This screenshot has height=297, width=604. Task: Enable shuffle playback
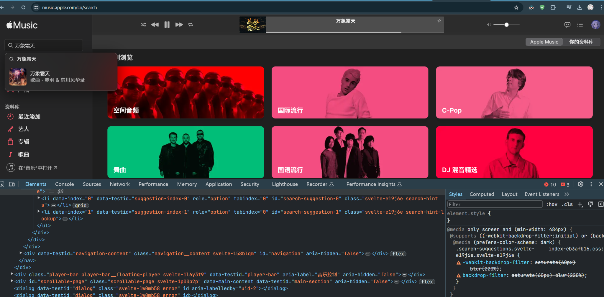coord(143,24)
